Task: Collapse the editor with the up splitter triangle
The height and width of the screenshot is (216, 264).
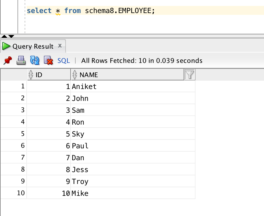Action: [4, 37]
